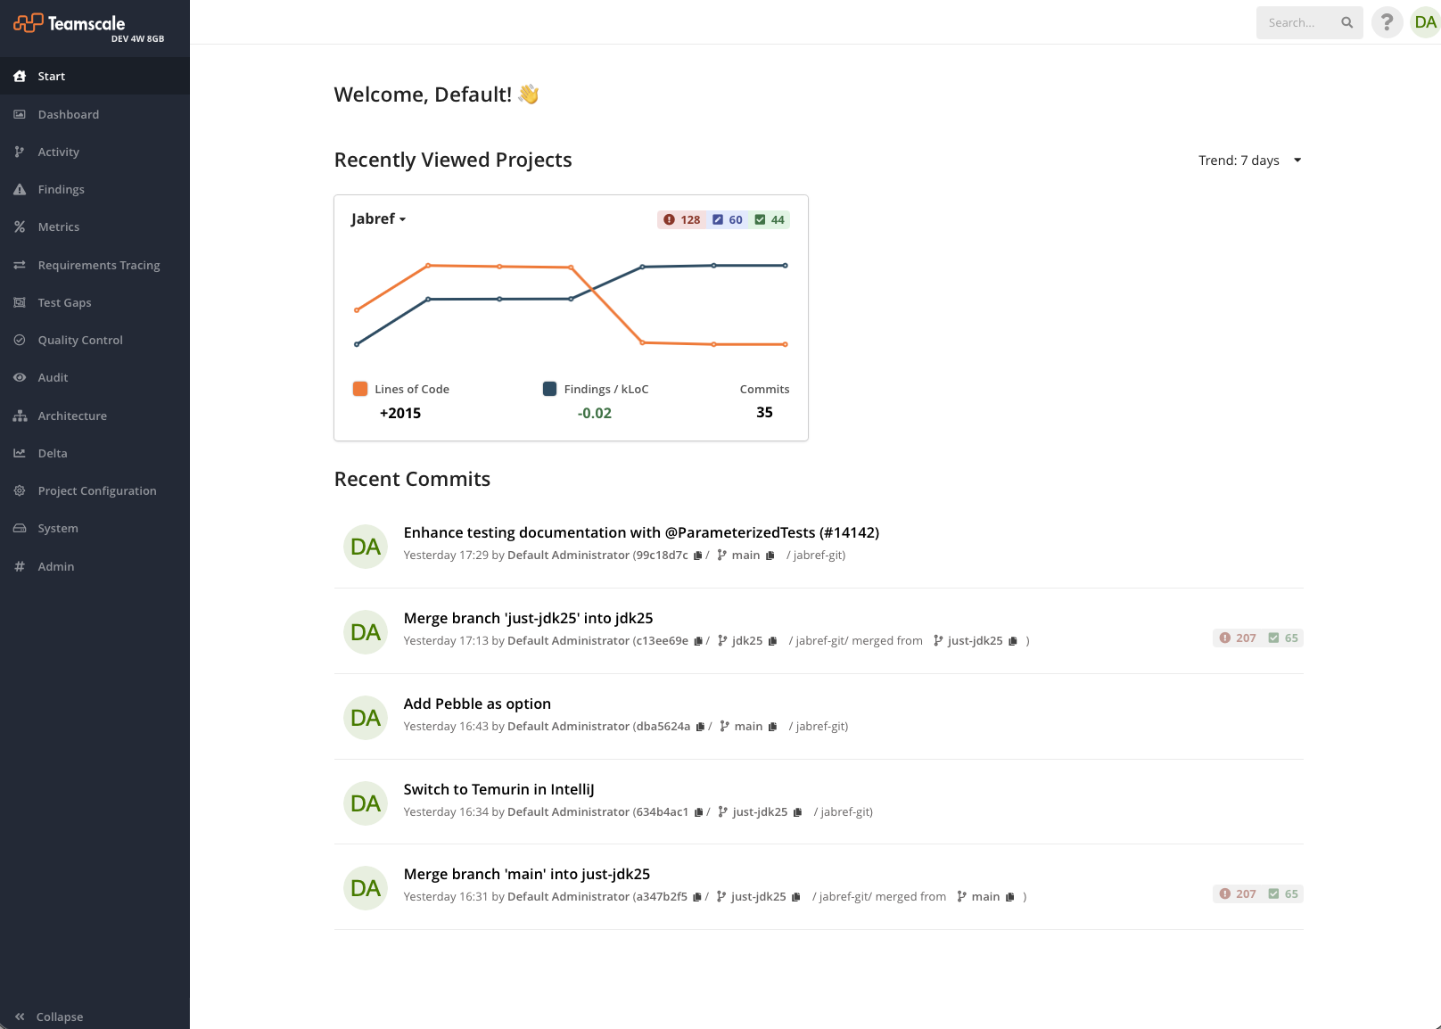Viewport: 1441px width, 1029px height.
Task: Open the Trend: 7 days dropdown
Action: [1249, 161]
